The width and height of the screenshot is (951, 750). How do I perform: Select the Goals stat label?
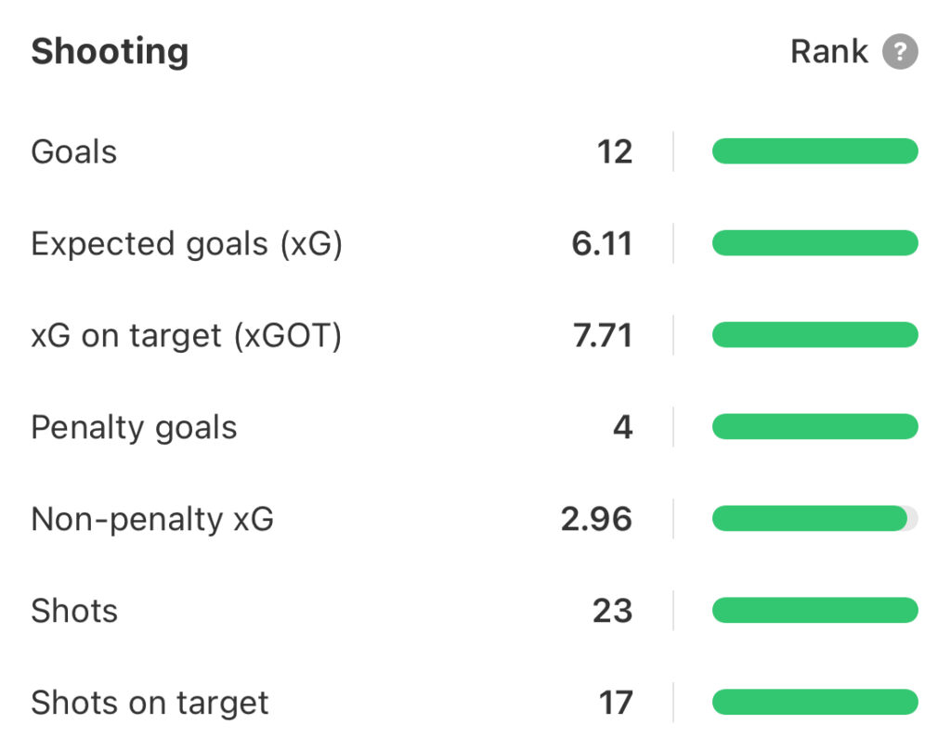coord(74,151)
